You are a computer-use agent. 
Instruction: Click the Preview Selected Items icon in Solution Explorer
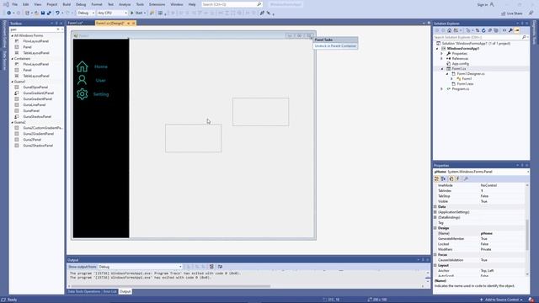517,30
